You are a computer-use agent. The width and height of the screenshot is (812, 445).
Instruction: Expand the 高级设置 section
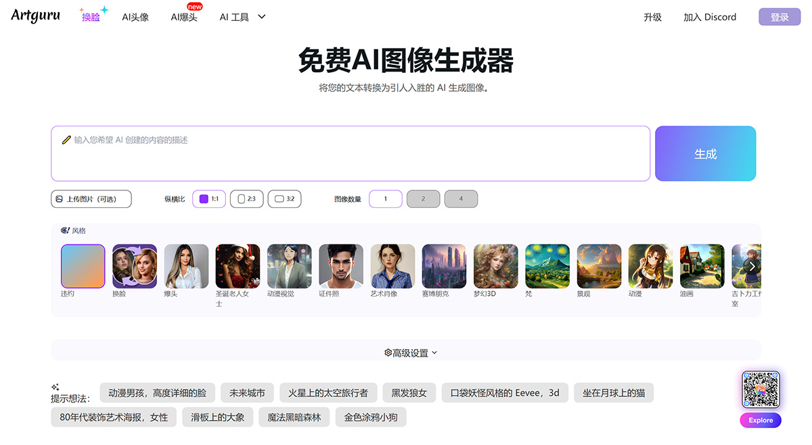pos(409,352)
